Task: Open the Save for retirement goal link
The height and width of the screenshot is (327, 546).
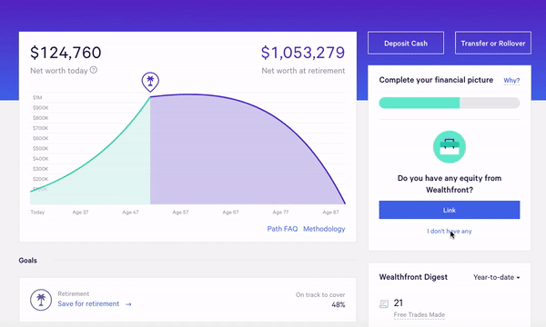Action: point(88,303)
